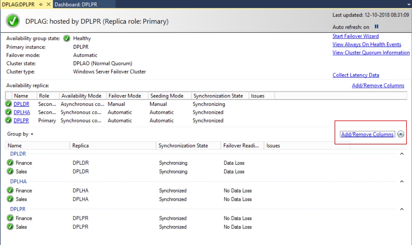Collapse the DPLDR group
The image size is (412, 245).
click(x=402, y=154)
